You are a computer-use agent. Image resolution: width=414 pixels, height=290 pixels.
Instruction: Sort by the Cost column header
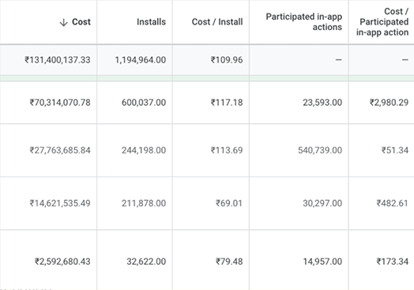81,22
